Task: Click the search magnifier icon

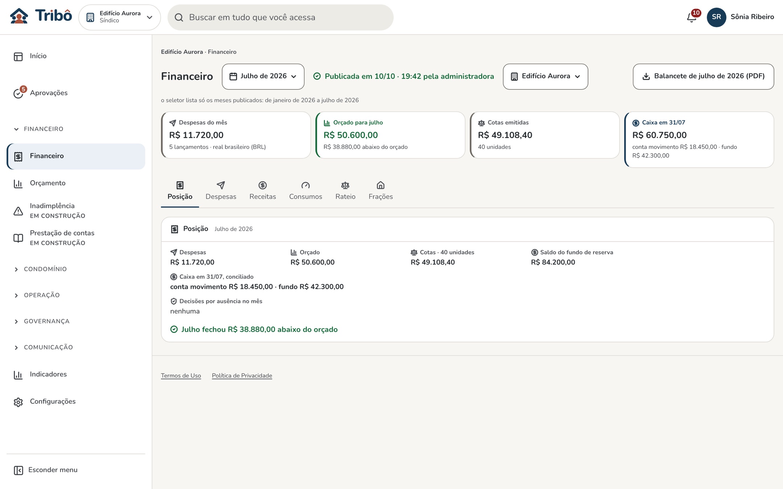Action: pyautogui.click(x=179, y=17)
